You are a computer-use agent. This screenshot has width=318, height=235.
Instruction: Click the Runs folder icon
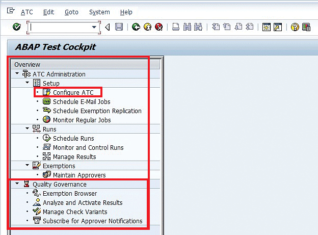click(x=37, y=129)
